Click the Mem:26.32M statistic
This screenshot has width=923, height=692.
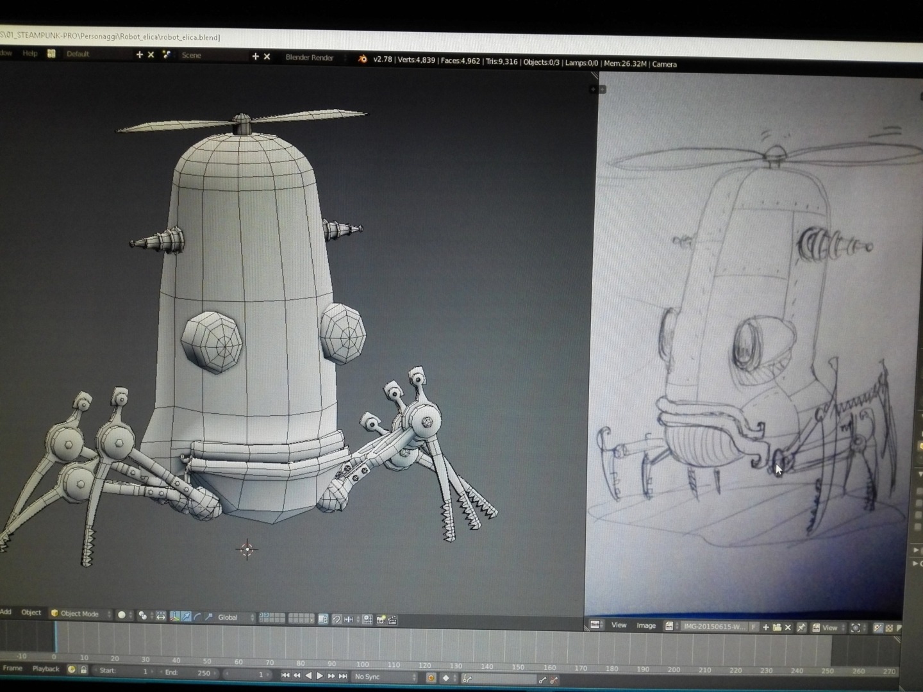(625, 63)
